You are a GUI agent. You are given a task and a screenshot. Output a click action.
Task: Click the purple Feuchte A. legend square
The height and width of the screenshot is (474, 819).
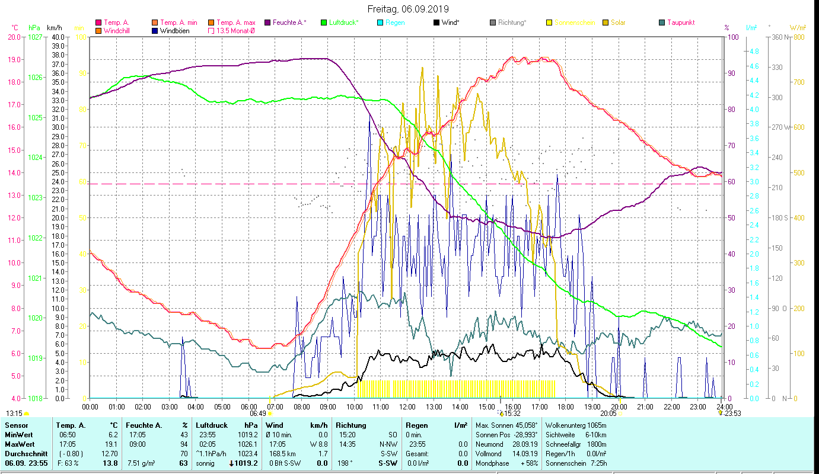[267, 23]
